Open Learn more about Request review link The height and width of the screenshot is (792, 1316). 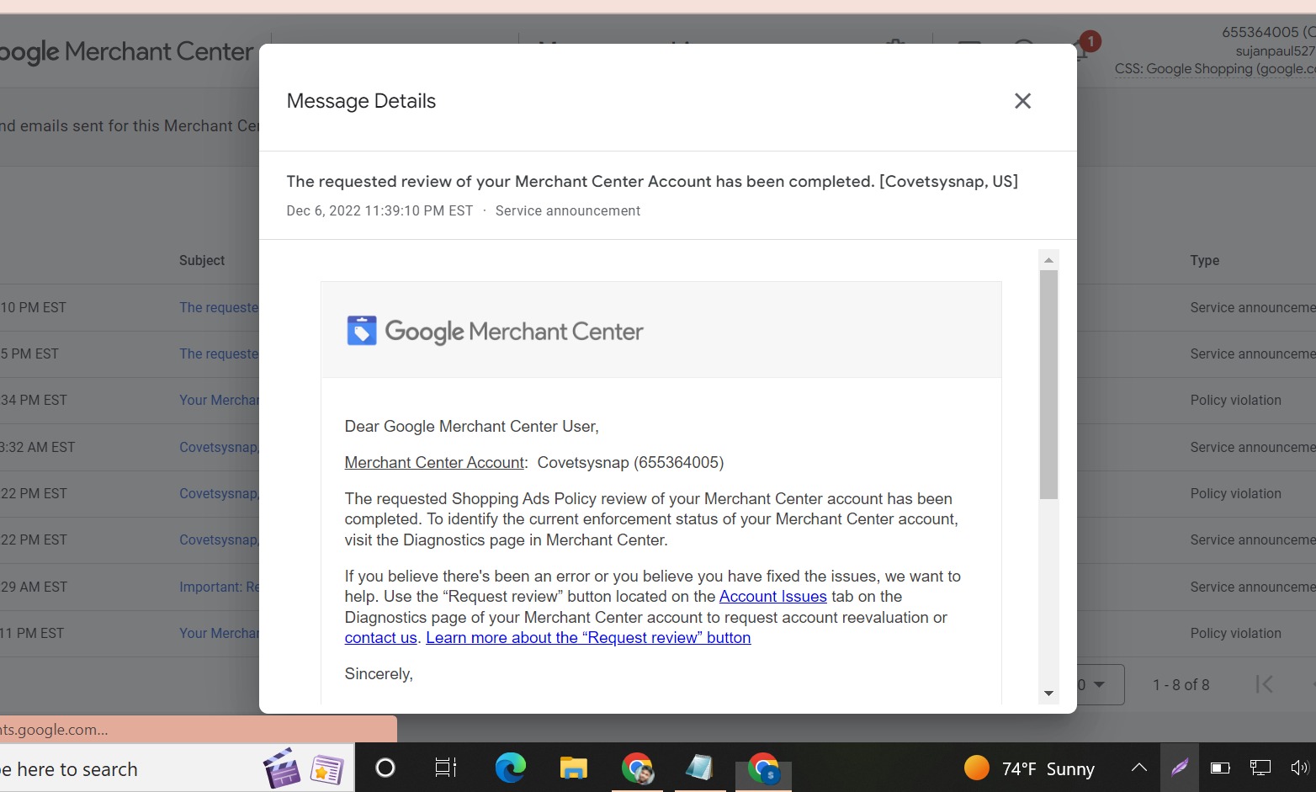pos(588,638)
